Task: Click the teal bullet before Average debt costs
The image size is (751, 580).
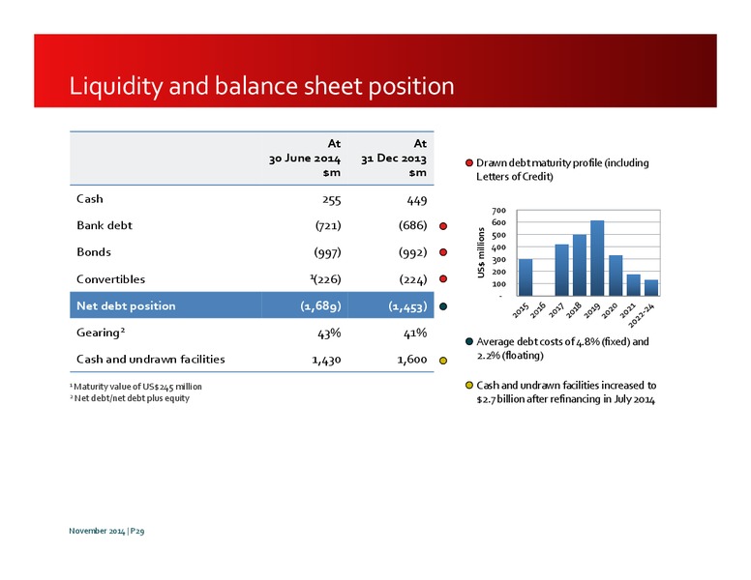Action: [469, 341]
